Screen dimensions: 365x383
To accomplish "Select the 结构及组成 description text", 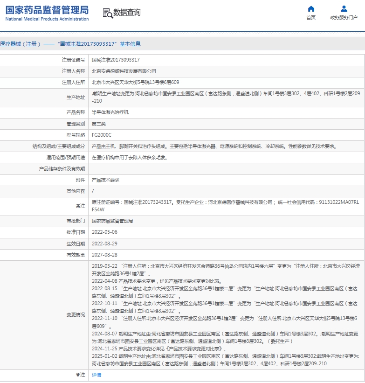I will point(214,146).
